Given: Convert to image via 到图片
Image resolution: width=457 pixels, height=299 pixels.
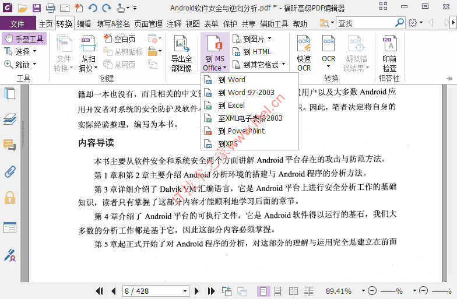Looking at the screenshot, I should pyautogui.click(x=252, y=38).
